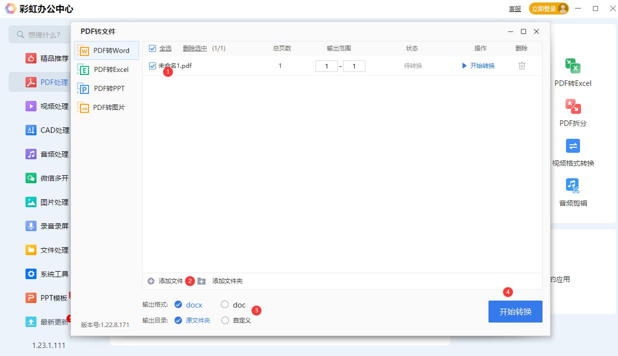The width and height of the screenshot is (618, 356).
Task: Uncheck the 未命名1.pdf file checkbox
Action: point(152,65)
